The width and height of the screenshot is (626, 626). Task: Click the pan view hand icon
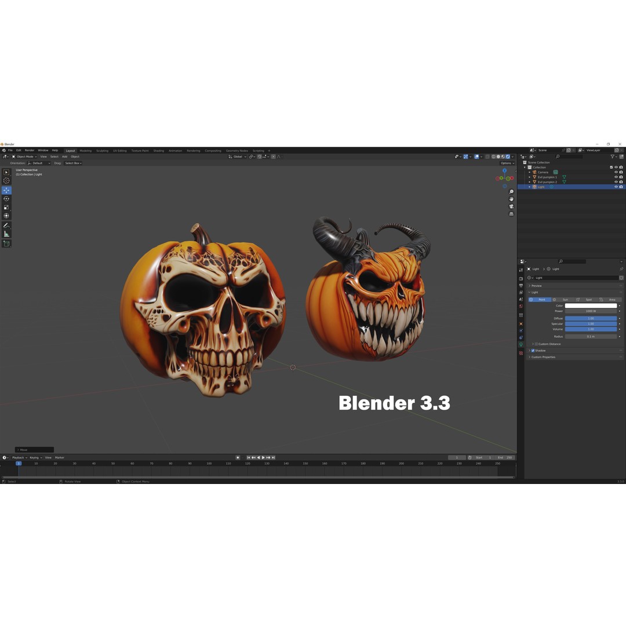point(511,199)
